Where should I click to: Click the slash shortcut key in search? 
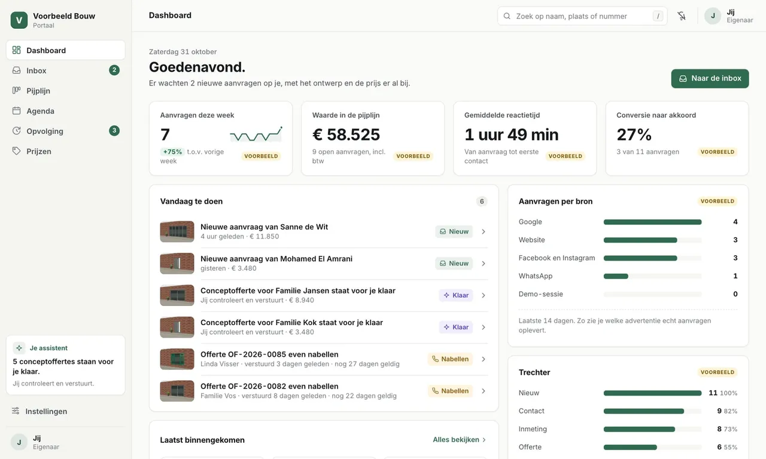(658, 16)
